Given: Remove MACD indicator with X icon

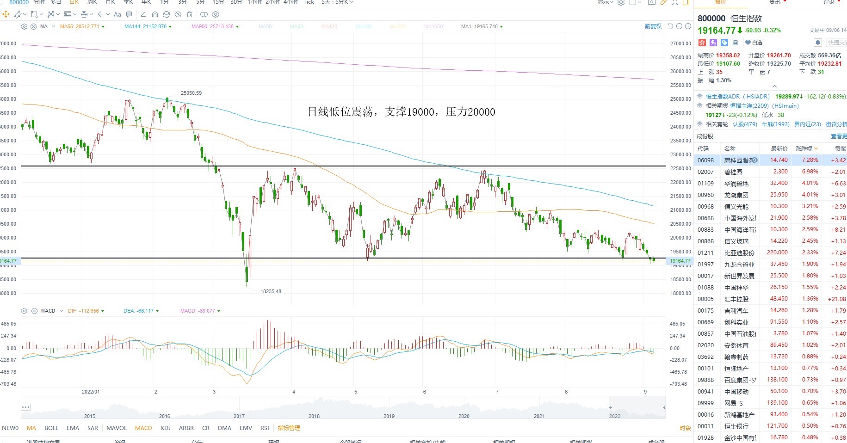Looking at the screenshot, I should click(34, 311).
